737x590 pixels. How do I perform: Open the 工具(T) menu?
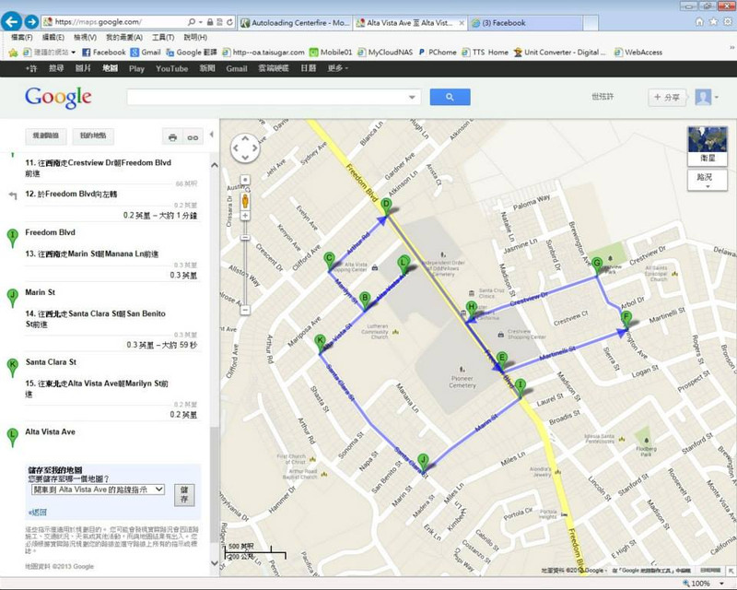[163, 37]
